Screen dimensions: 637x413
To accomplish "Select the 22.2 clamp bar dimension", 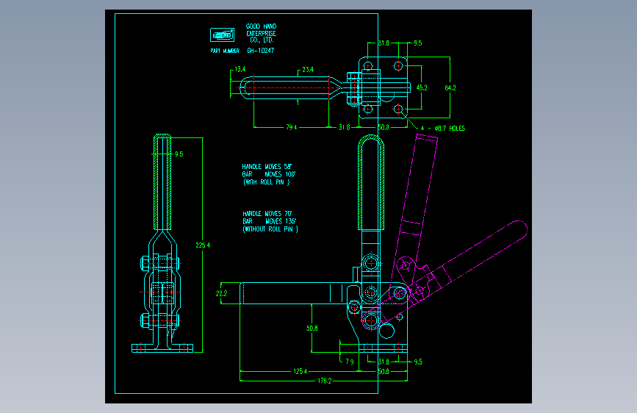I will (221, 293).
